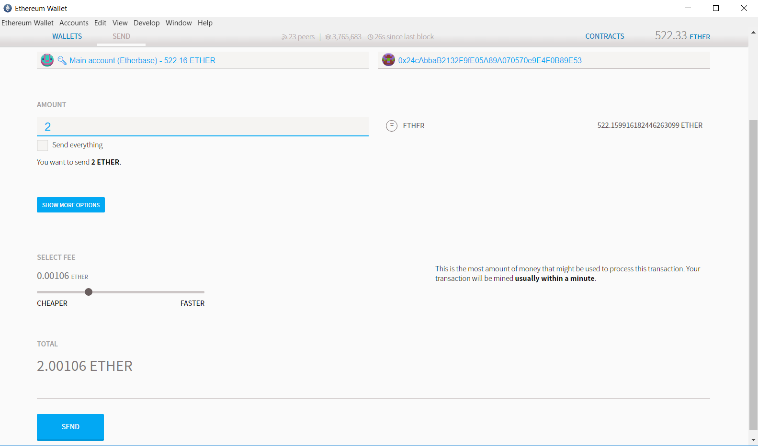Screen dimensions: 758x446
Task: Click the Amount heading label
Action: (52, 105)
